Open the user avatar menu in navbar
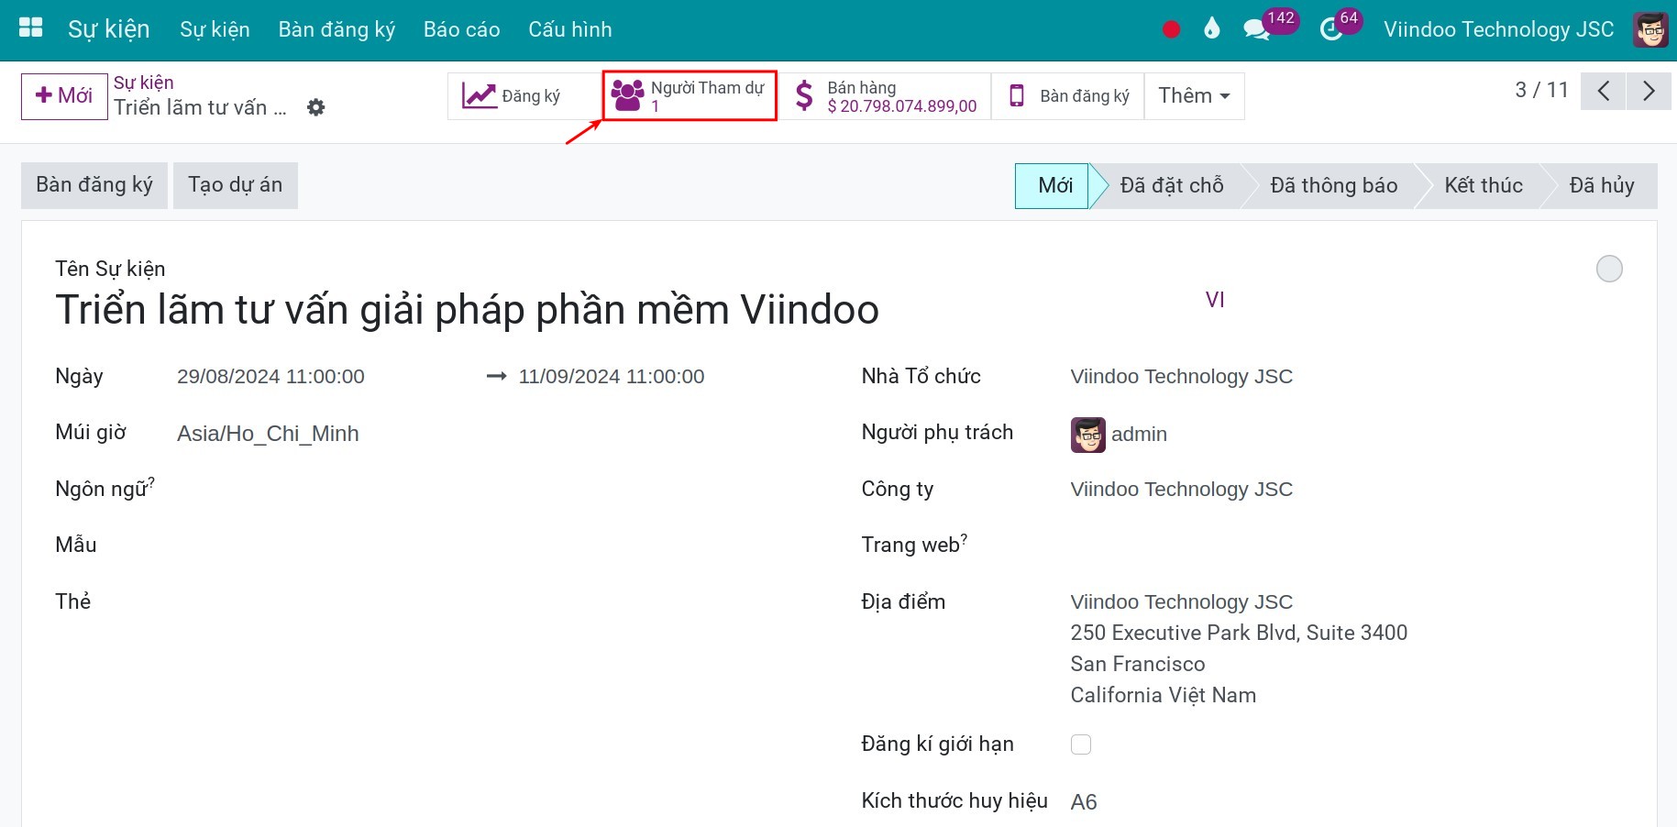This screenshot has height=827, width=1677. pos(1650,29)
